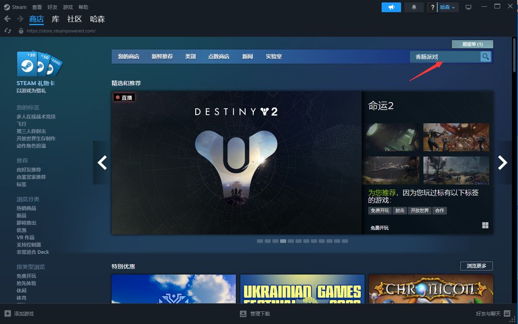Viewport: 518px width, 324px height.
Task: Select the 开放世界 tag
Action: point(420,210)
